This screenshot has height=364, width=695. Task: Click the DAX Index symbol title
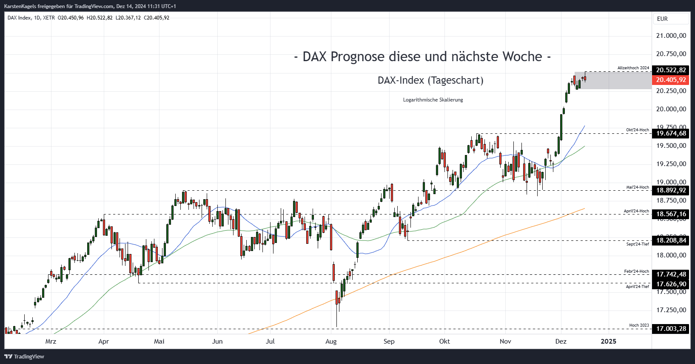[x=19, y=18]
